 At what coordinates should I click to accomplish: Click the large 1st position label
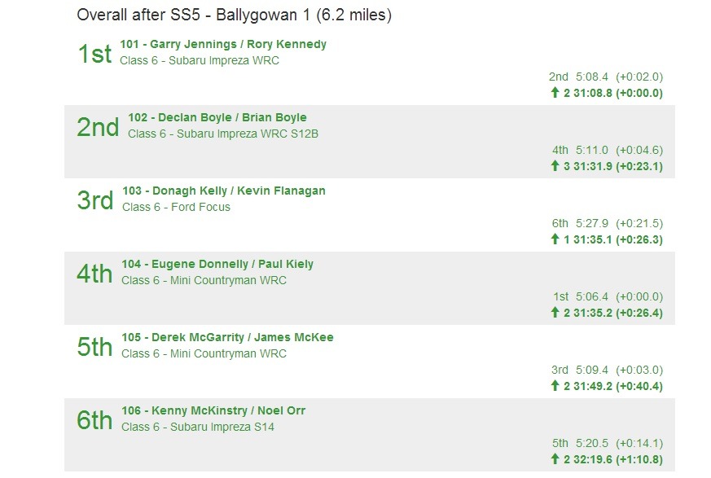(94, 54)
